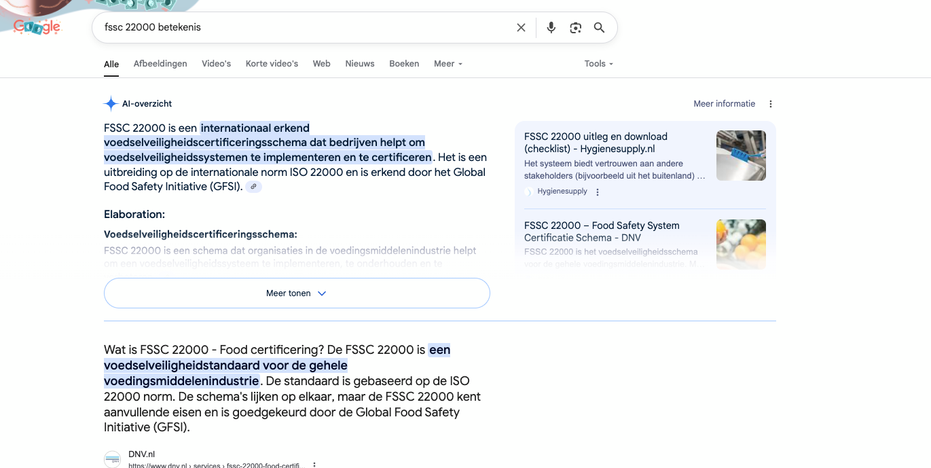This screenshot has height=468, width=931.
Task: Click the Hygienesupply article thumbnail
Action: click(x=741, y=156)
